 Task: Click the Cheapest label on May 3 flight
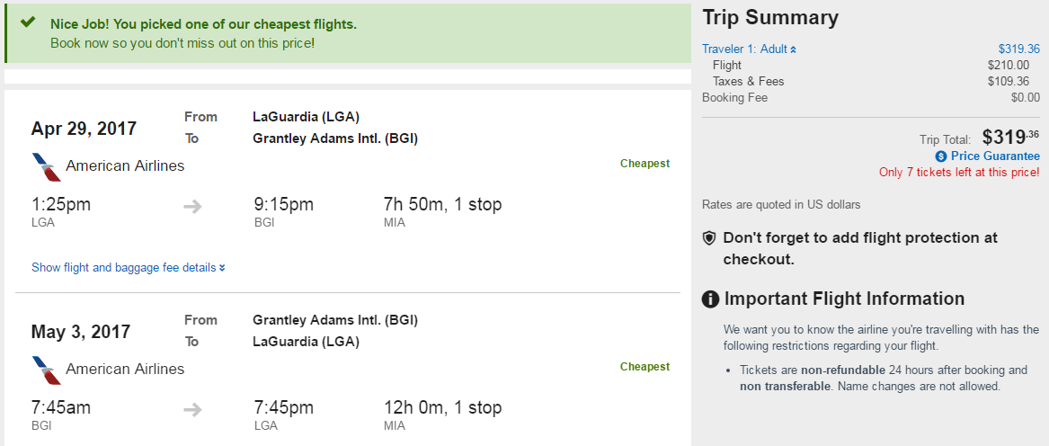645,367
